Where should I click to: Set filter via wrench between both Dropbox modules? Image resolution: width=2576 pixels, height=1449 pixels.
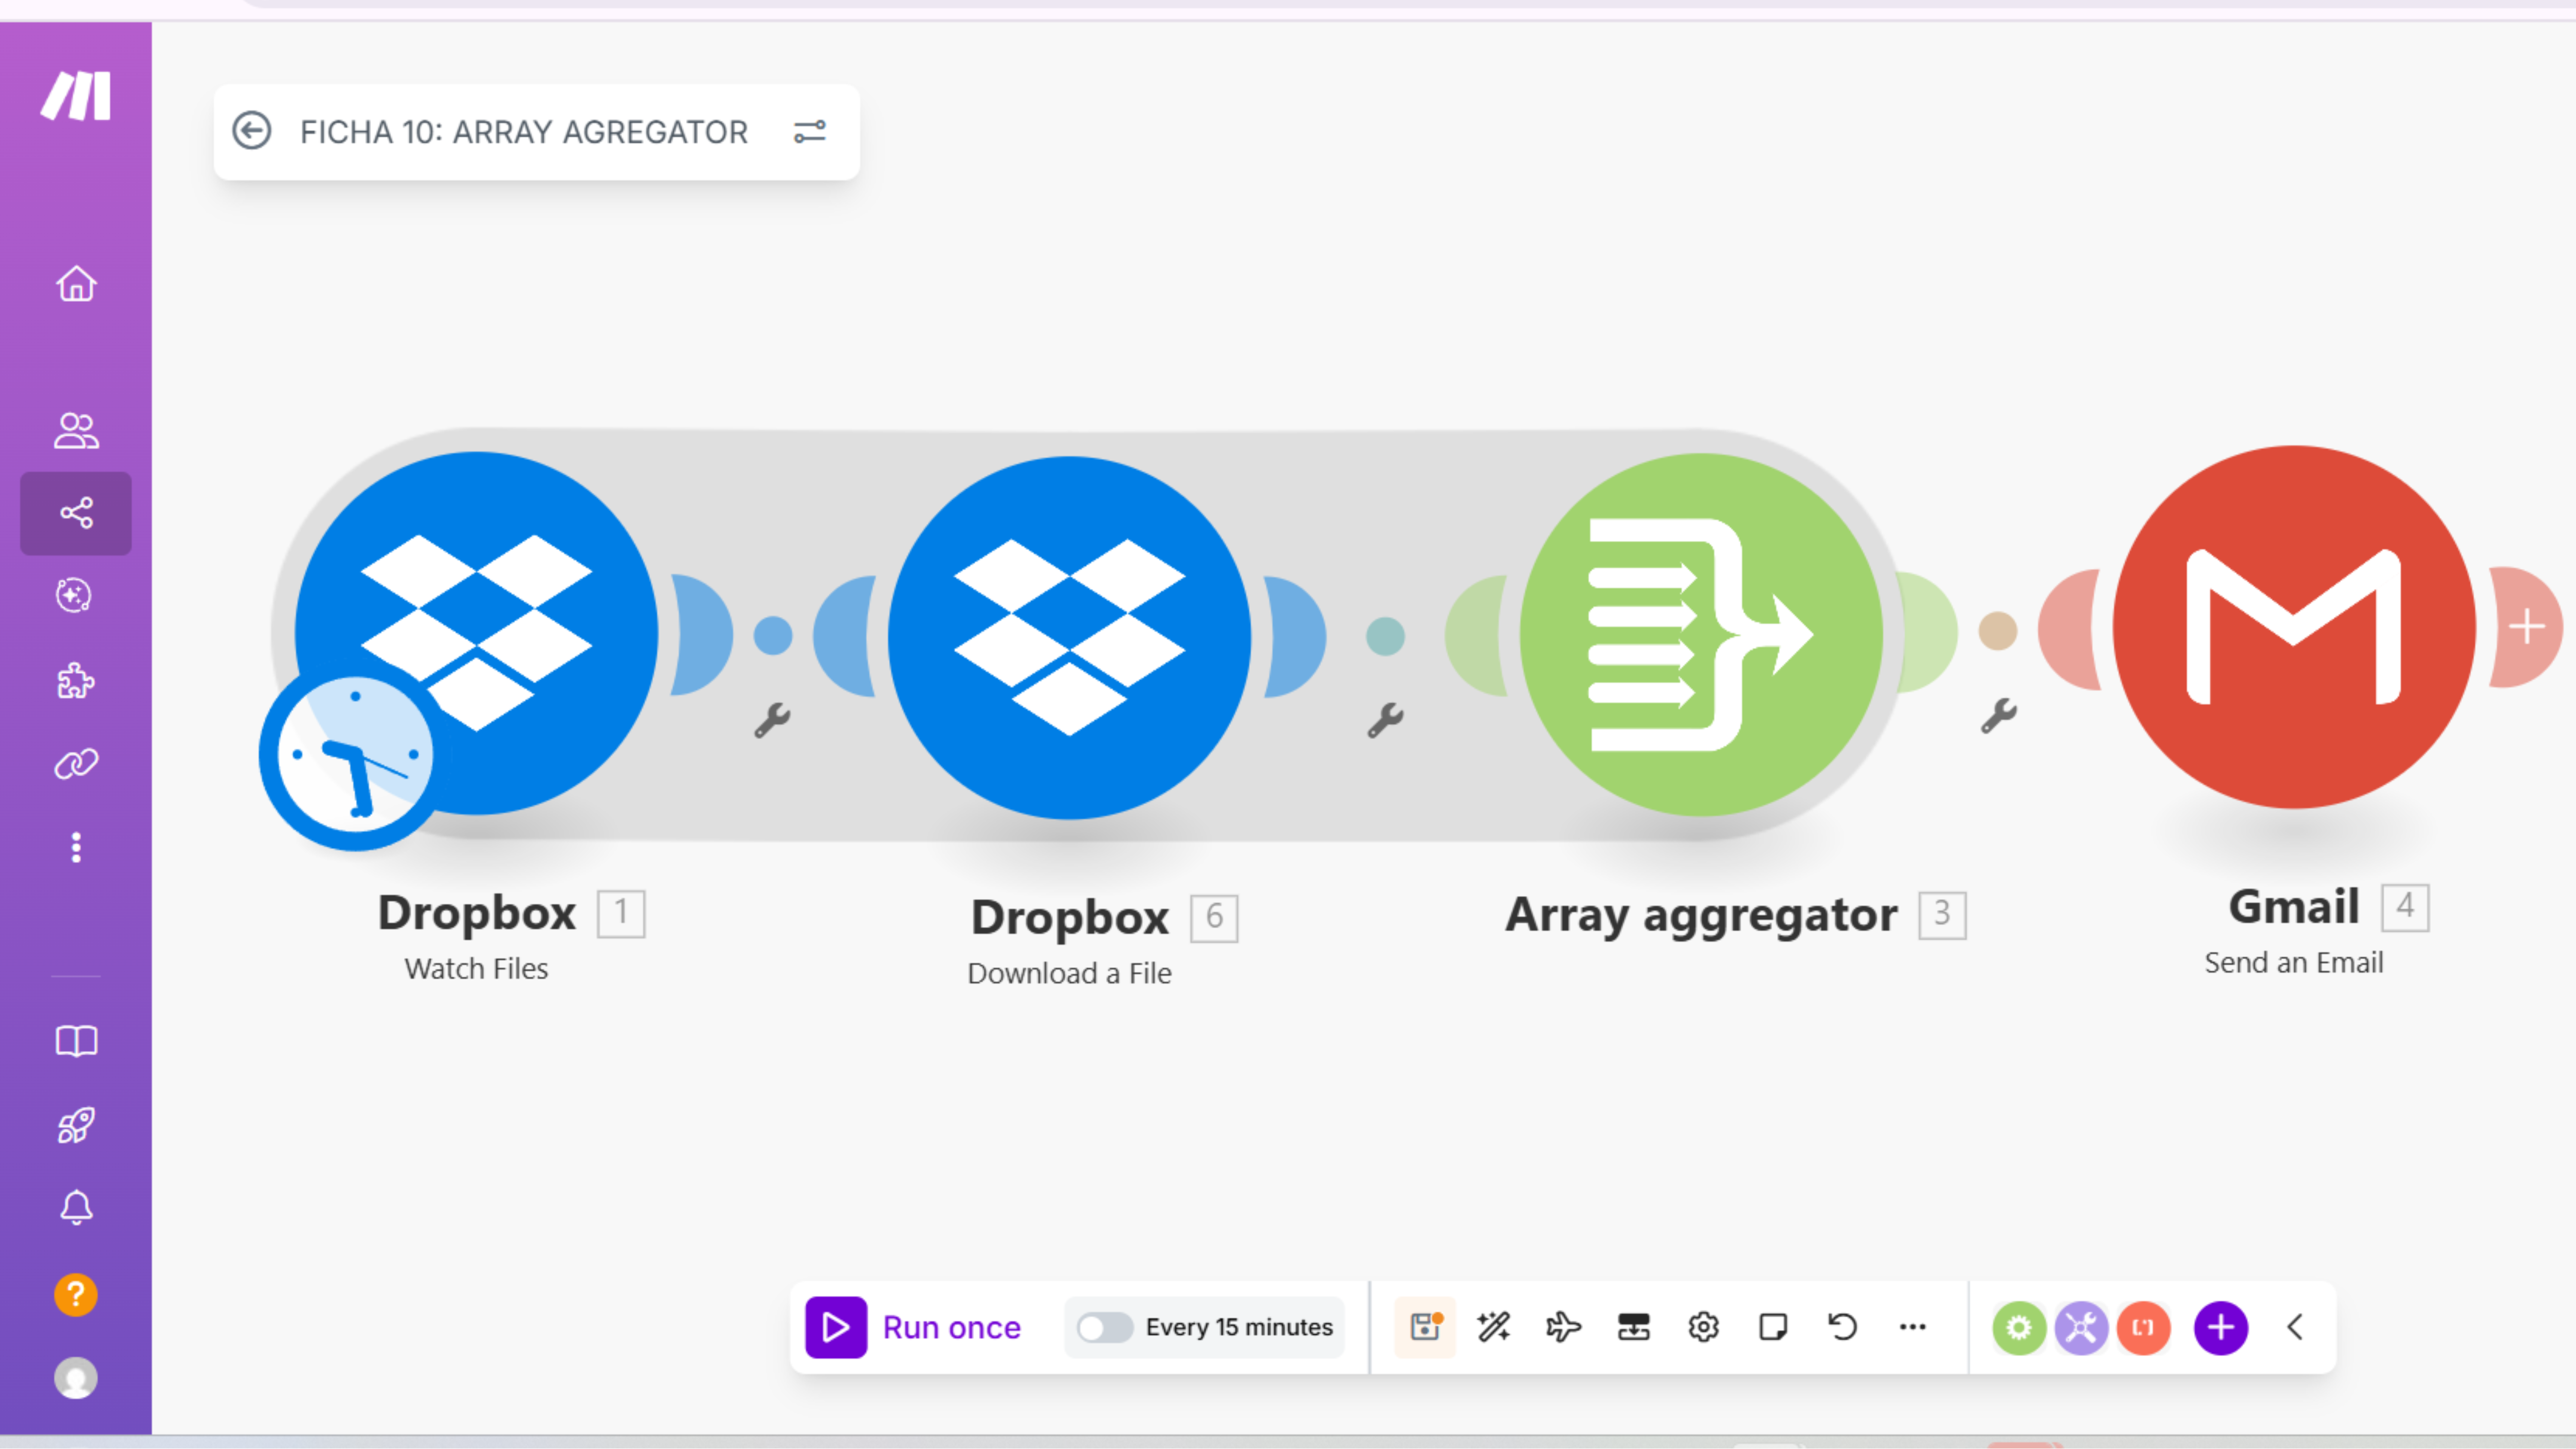pyautogui.click(x=772, y=720)
